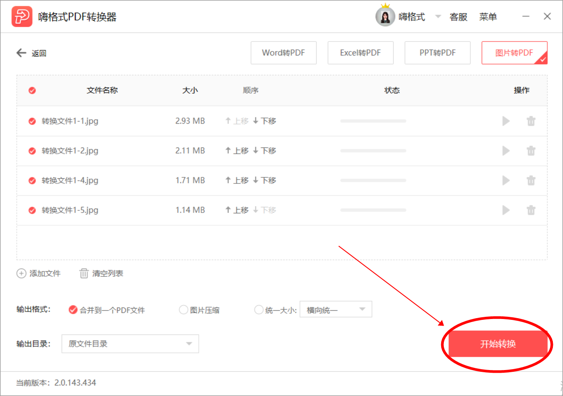Uncheck the checkbox next to 转换文件1-5.jpg
This screenshot has height=396, width=563.
coord(32,210)
